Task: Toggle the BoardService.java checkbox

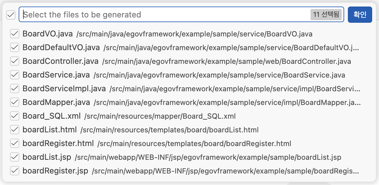Action: coord(15,75)
